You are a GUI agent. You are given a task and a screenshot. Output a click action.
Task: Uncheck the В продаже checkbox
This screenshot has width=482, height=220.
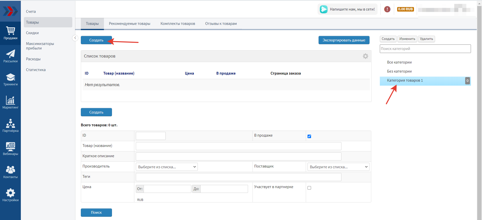coord(309,136)
